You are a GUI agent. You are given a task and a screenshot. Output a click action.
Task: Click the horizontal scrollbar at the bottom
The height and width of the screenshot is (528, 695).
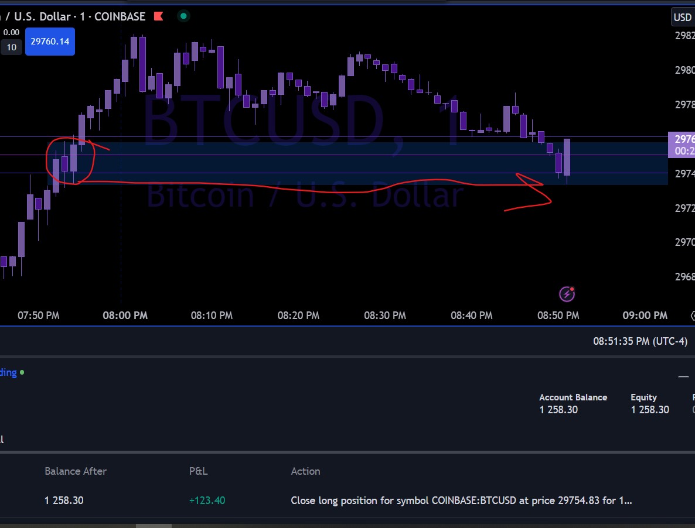(x=154, y=526)
